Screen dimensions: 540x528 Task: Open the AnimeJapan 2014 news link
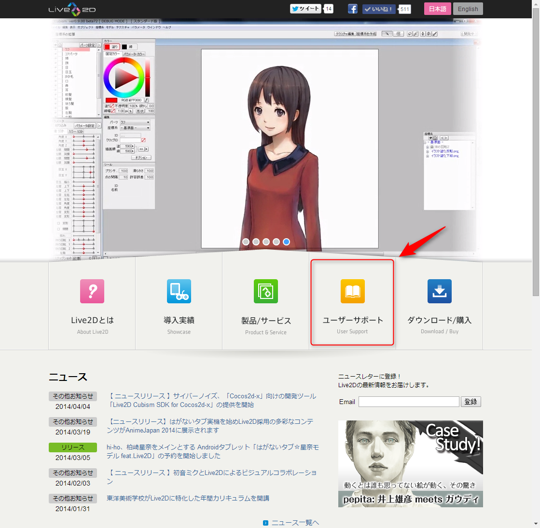point(210,426)
